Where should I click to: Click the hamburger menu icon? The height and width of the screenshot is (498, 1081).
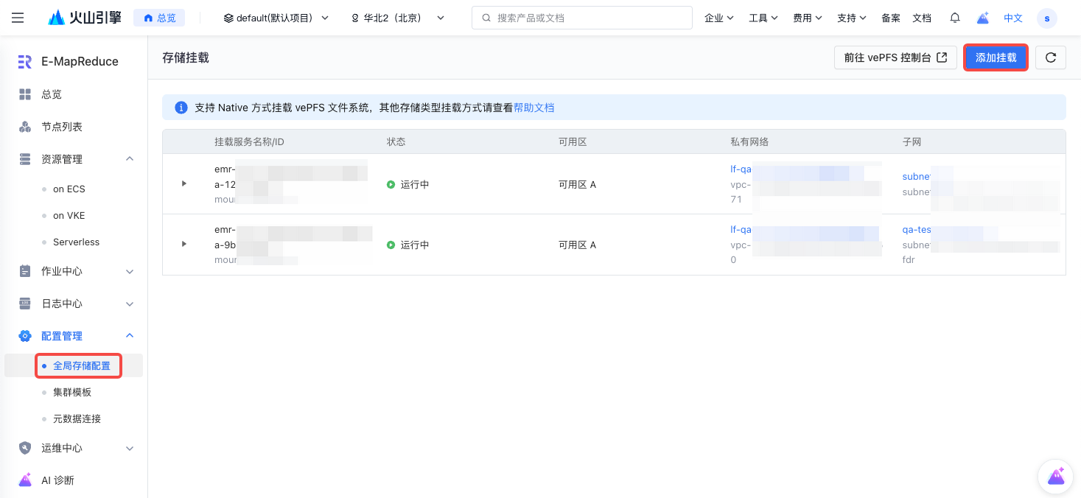pos(18,18)
